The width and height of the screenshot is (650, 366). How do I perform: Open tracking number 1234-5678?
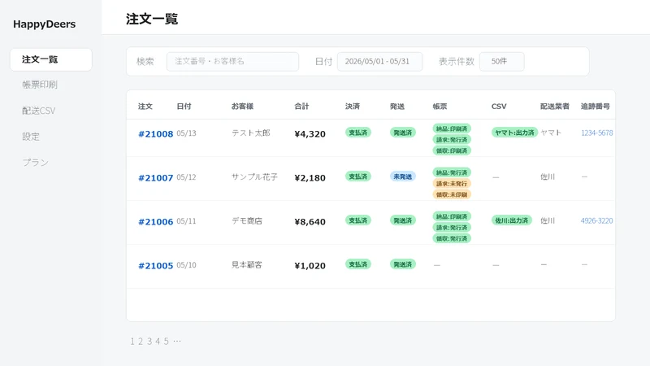[x=596, y=133]
